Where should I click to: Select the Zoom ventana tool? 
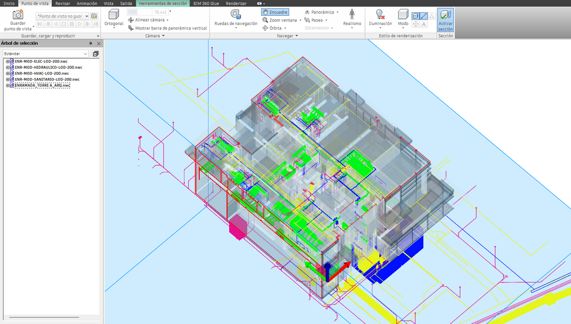[280, 20]
